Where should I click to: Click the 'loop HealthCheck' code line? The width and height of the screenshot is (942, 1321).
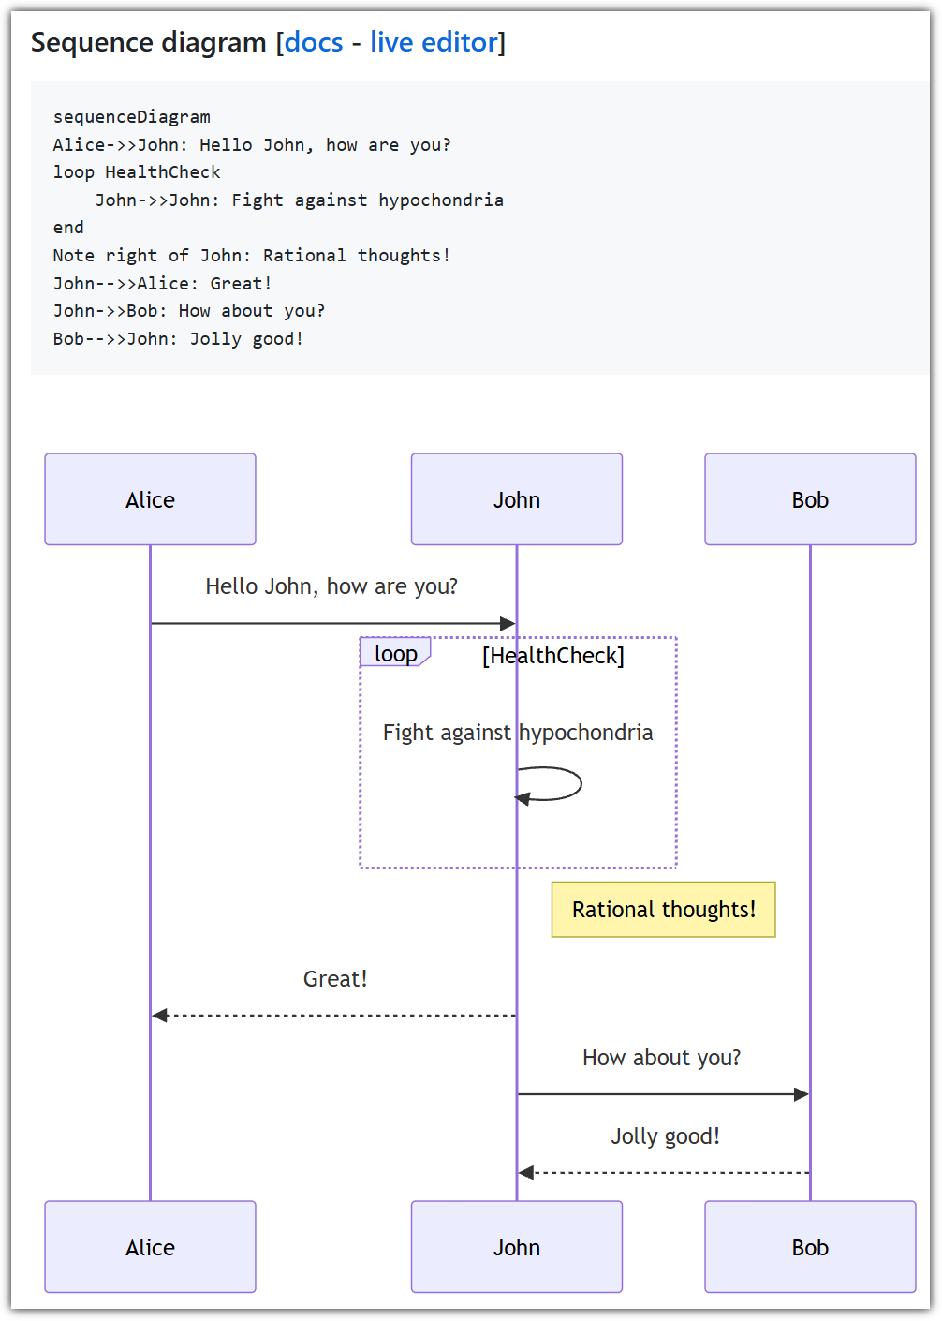(137, 172)
